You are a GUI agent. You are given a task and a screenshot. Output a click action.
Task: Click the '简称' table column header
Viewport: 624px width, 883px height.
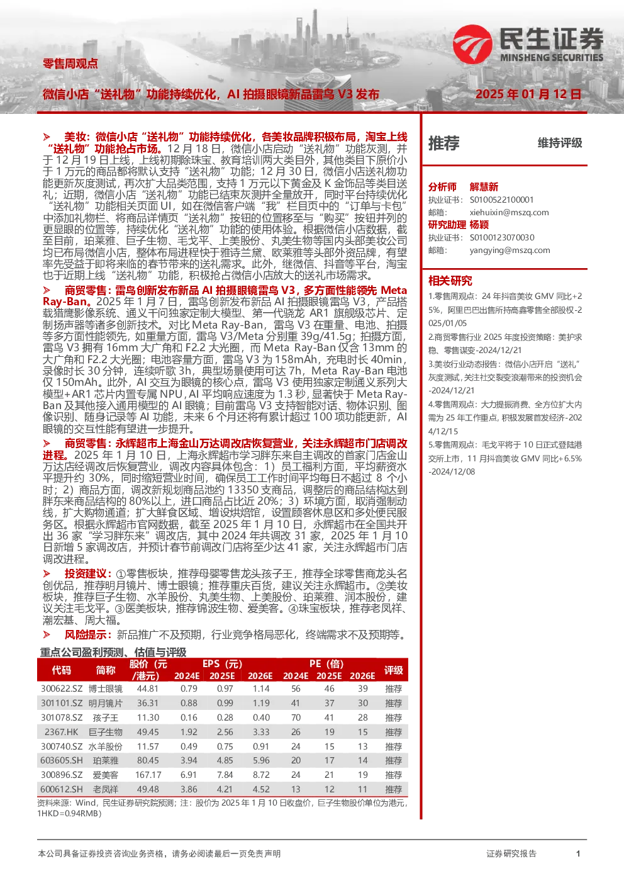(106, 670)
